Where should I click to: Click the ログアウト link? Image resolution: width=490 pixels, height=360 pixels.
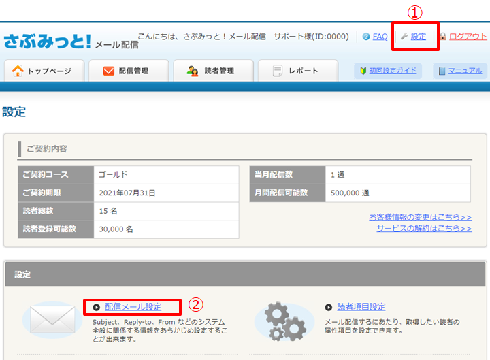pos(468,37)
